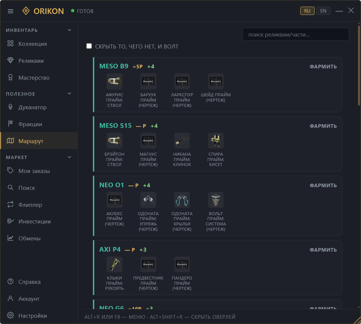Click the AXI P4 relic title
Viewport: 361px width, 324px height.
click(110, 249)
